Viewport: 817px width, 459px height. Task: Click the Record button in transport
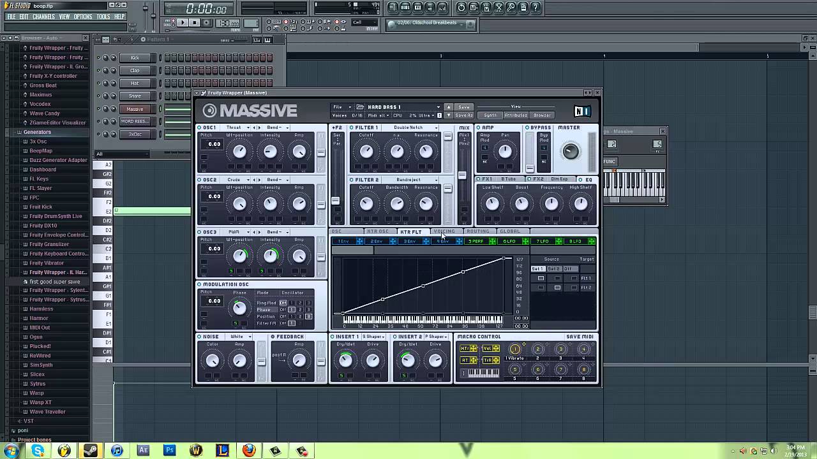point(207,23)
